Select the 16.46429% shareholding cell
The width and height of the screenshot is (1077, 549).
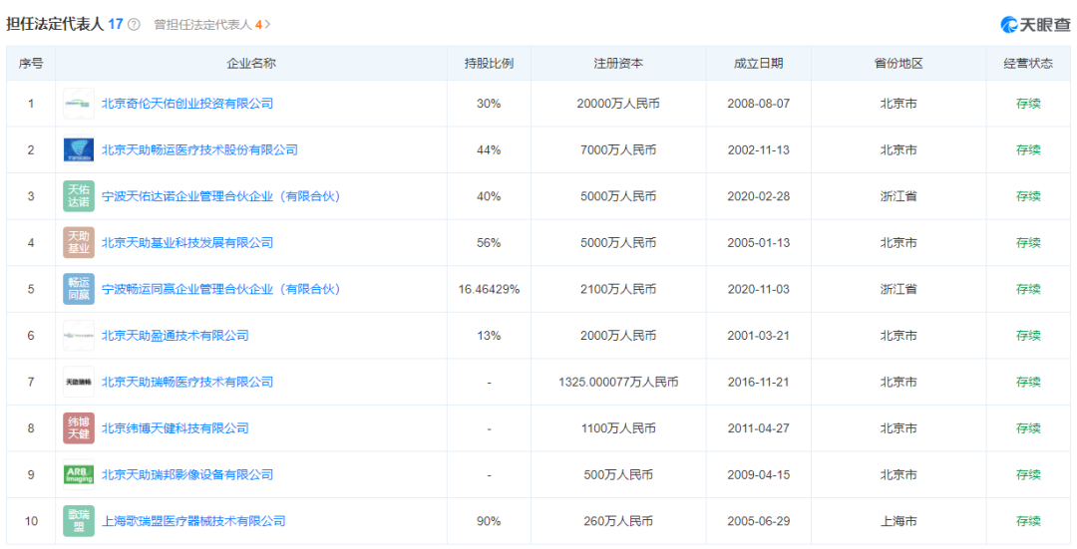pos(489,289)
